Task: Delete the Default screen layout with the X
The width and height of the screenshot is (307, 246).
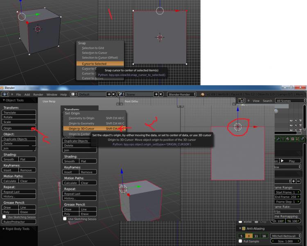Action: [113, 94]
